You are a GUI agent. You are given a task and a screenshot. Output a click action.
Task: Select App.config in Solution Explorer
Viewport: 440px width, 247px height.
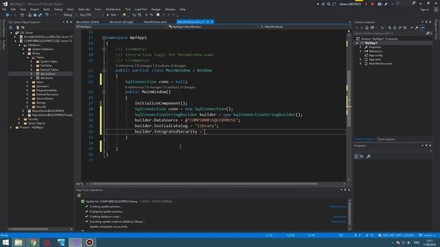[375, 56]
